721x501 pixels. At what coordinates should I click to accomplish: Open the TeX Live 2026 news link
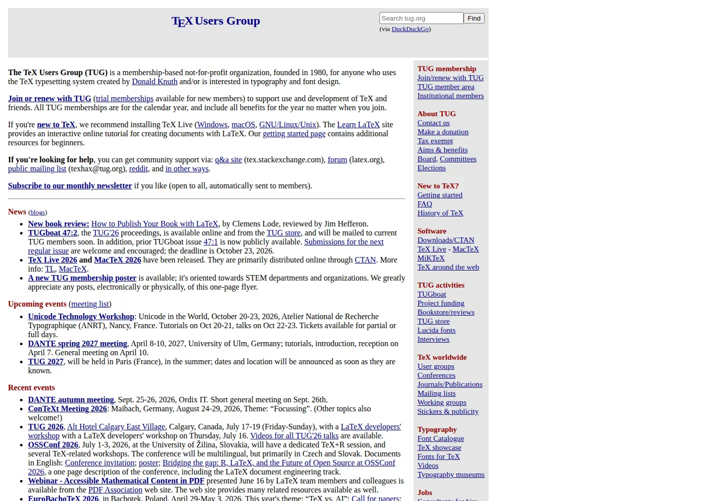click(x=53, y=260)
